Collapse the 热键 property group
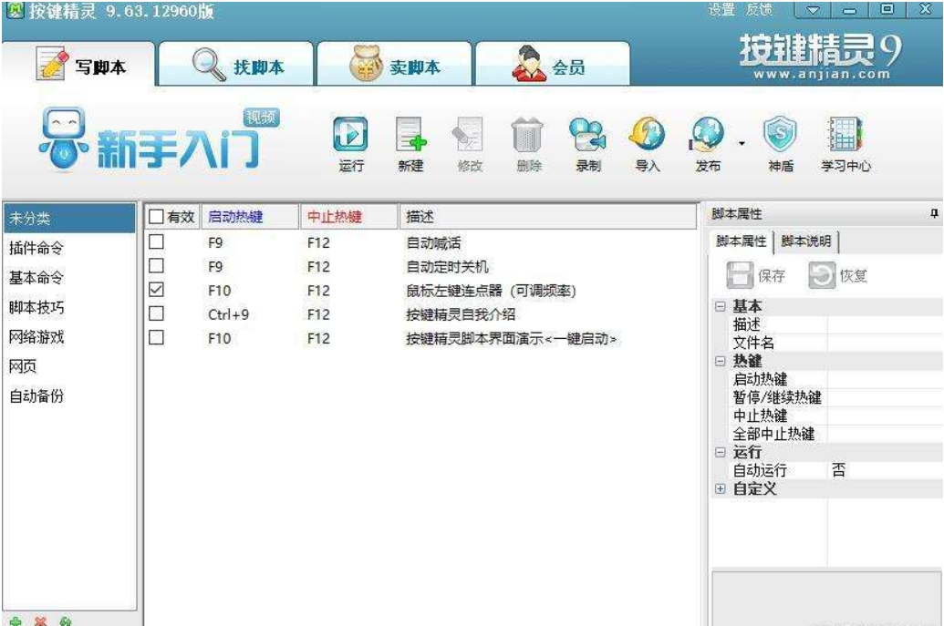 click(720, 361)
